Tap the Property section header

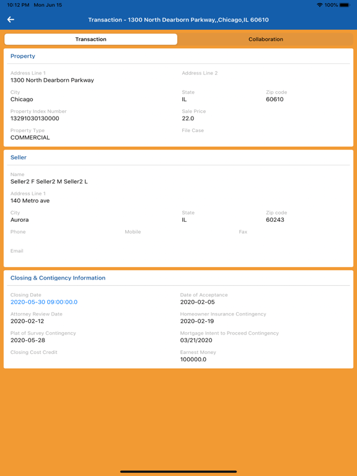pos(23,56)
